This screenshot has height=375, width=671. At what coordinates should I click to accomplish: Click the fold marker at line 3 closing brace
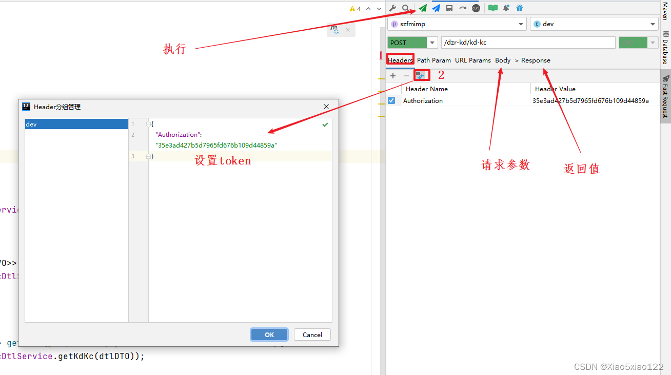tap(149, 156)
